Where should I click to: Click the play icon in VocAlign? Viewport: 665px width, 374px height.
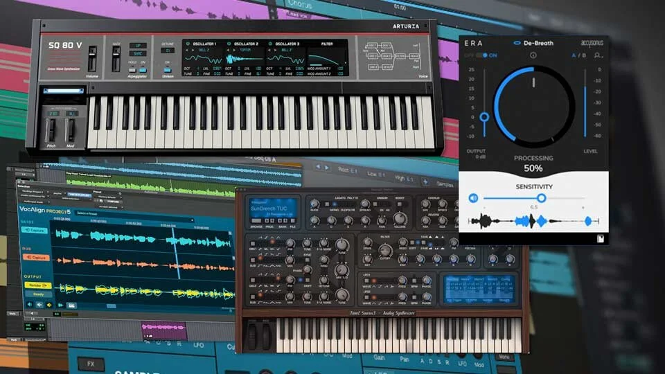61,305
